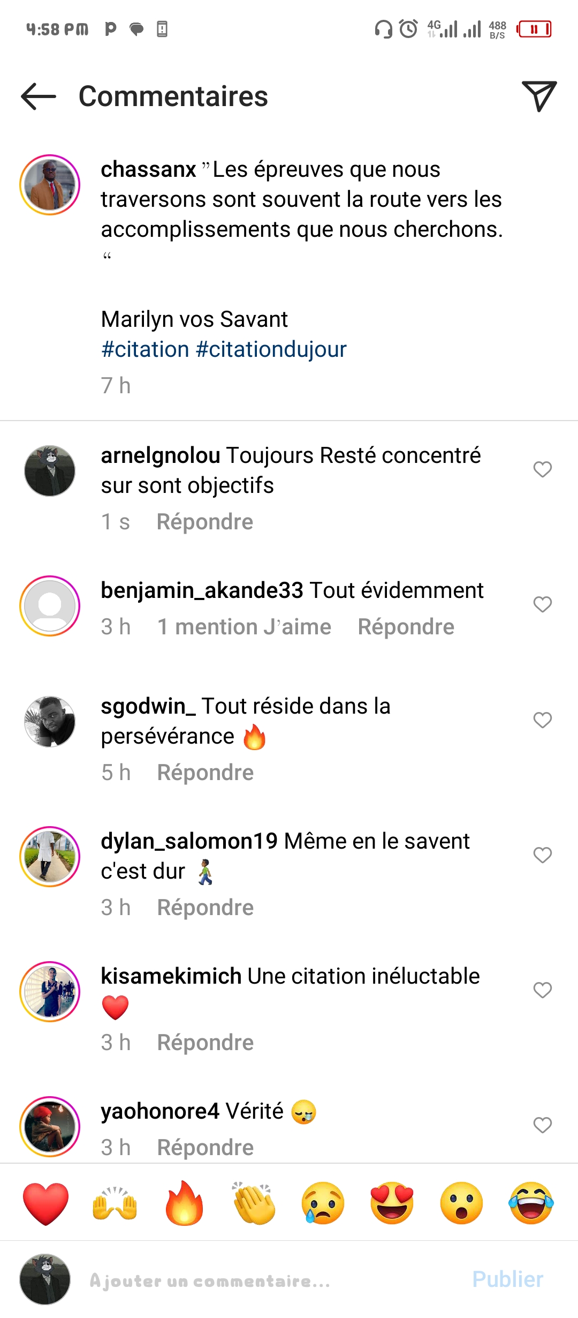Insert the clapping hands emoji
578x1318 pixels.
click(x=254, y=1203)
